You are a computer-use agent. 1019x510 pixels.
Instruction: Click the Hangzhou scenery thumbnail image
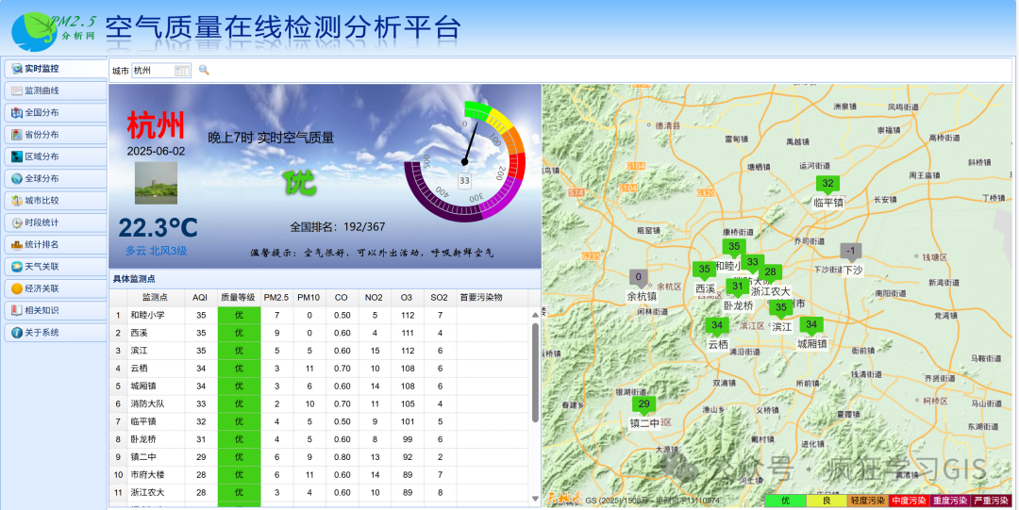pyautogui.click(x=156, y=183)
